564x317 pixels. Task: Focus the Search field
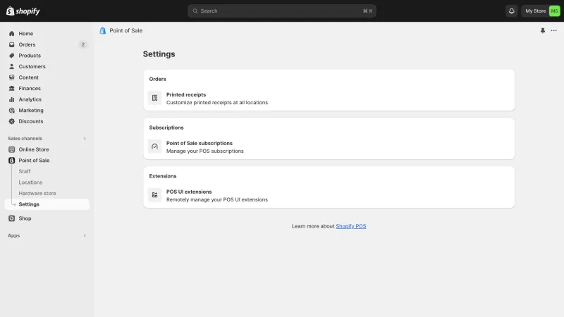coord(281,11)
